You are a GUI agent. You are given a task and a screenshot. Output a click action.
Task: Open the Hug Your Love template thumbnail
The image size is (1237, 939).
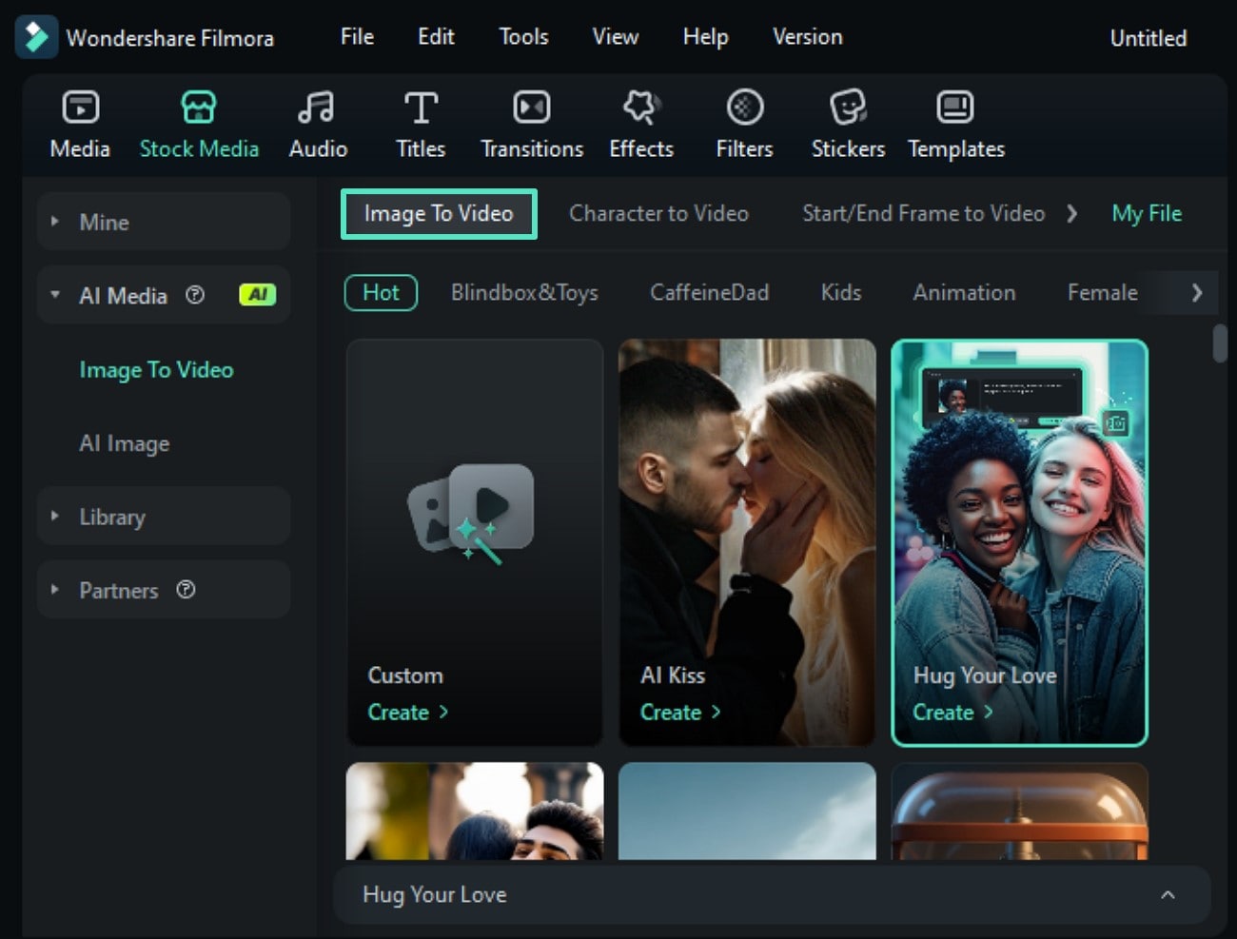tap(1019, 542)
